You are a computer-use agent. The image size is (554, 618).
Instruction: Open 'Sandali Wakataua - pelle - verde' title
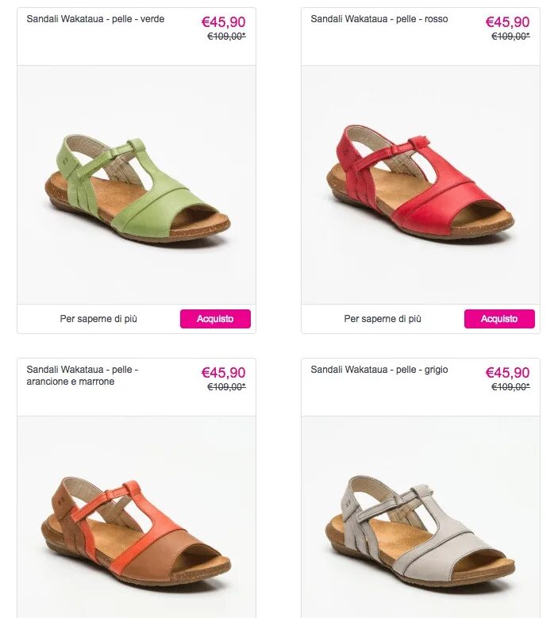pos(95,19)
